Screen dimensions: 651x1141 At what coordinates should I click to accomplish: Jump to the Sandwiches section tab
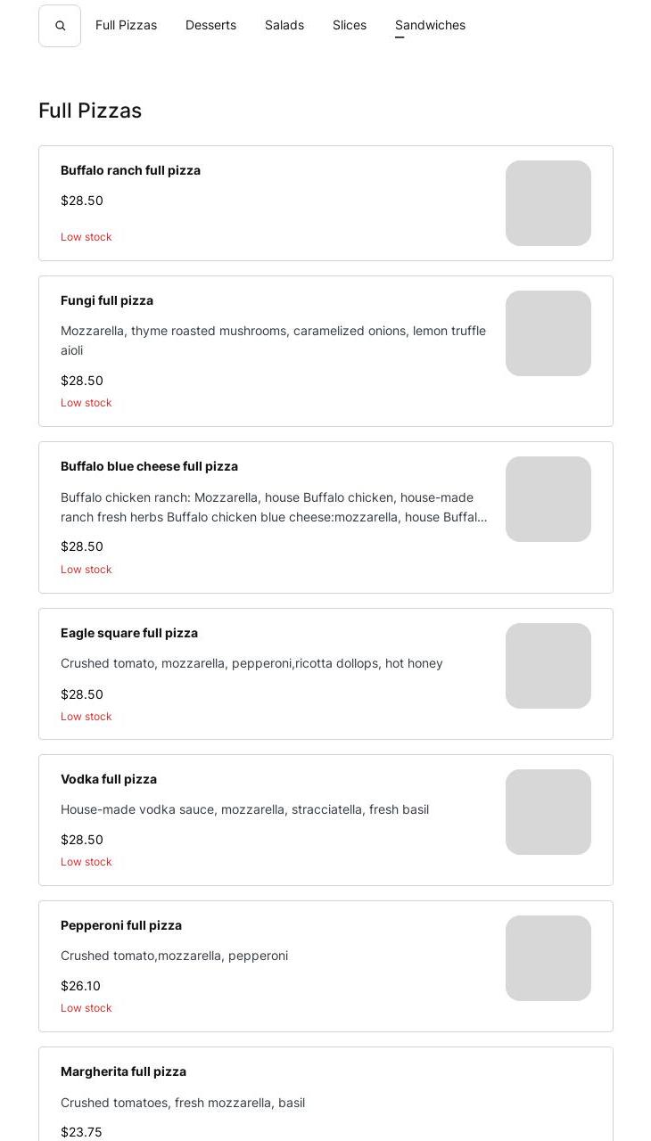pos(430,25)
